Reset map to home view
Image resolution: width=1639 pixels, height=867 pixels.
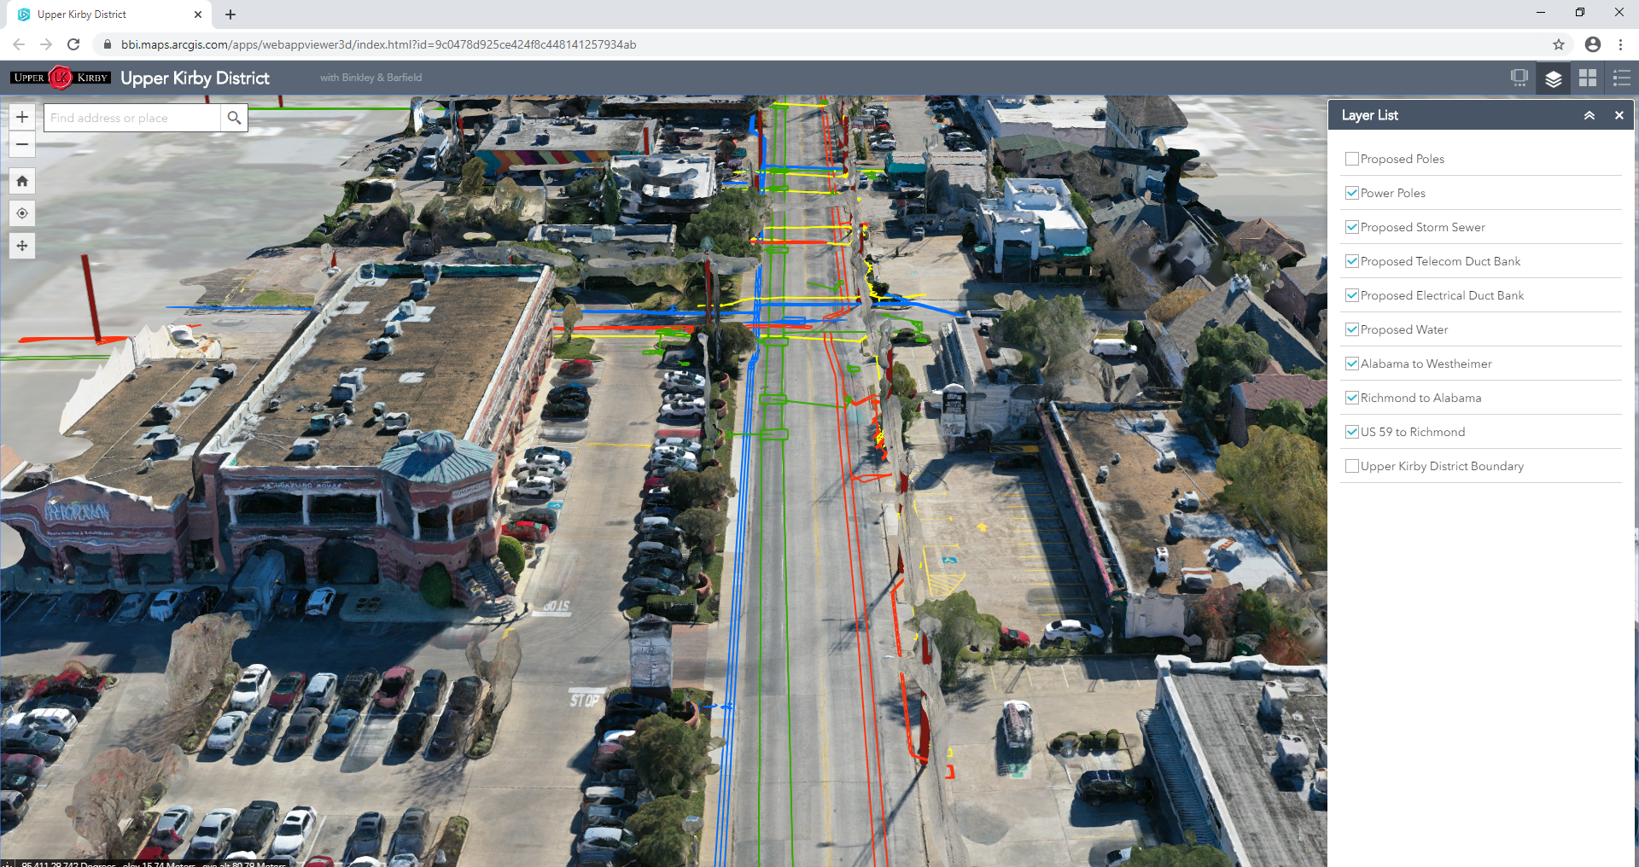click(x=22, y=181)
